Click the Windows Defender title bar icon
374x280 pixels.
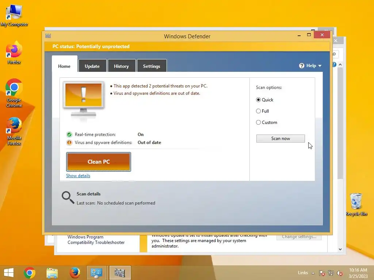pyautogui.click(x=48, y=36)
